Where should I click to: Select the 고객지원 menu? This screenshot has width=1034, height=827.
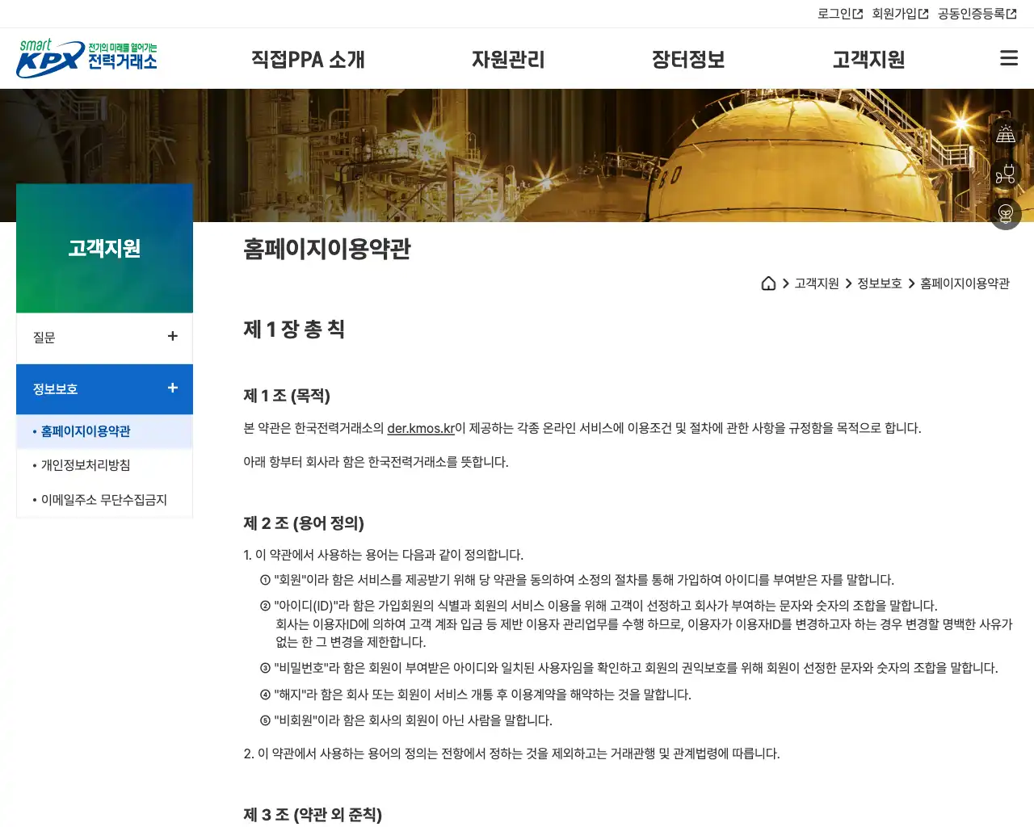pos(868,59)
